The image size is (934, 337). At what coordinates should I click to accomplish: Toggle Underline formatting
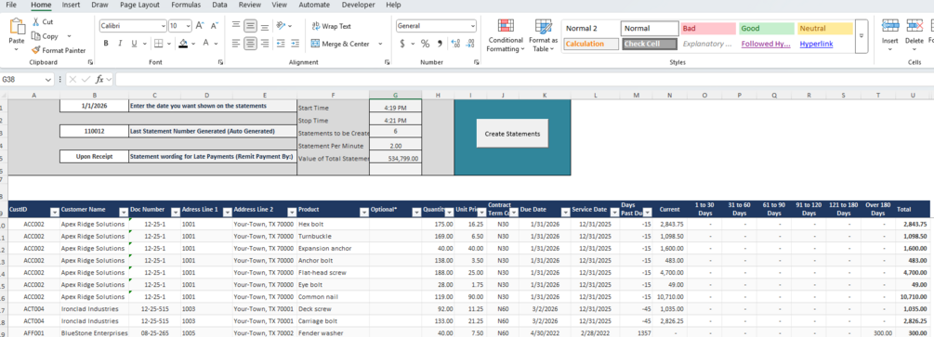point(134,44)
